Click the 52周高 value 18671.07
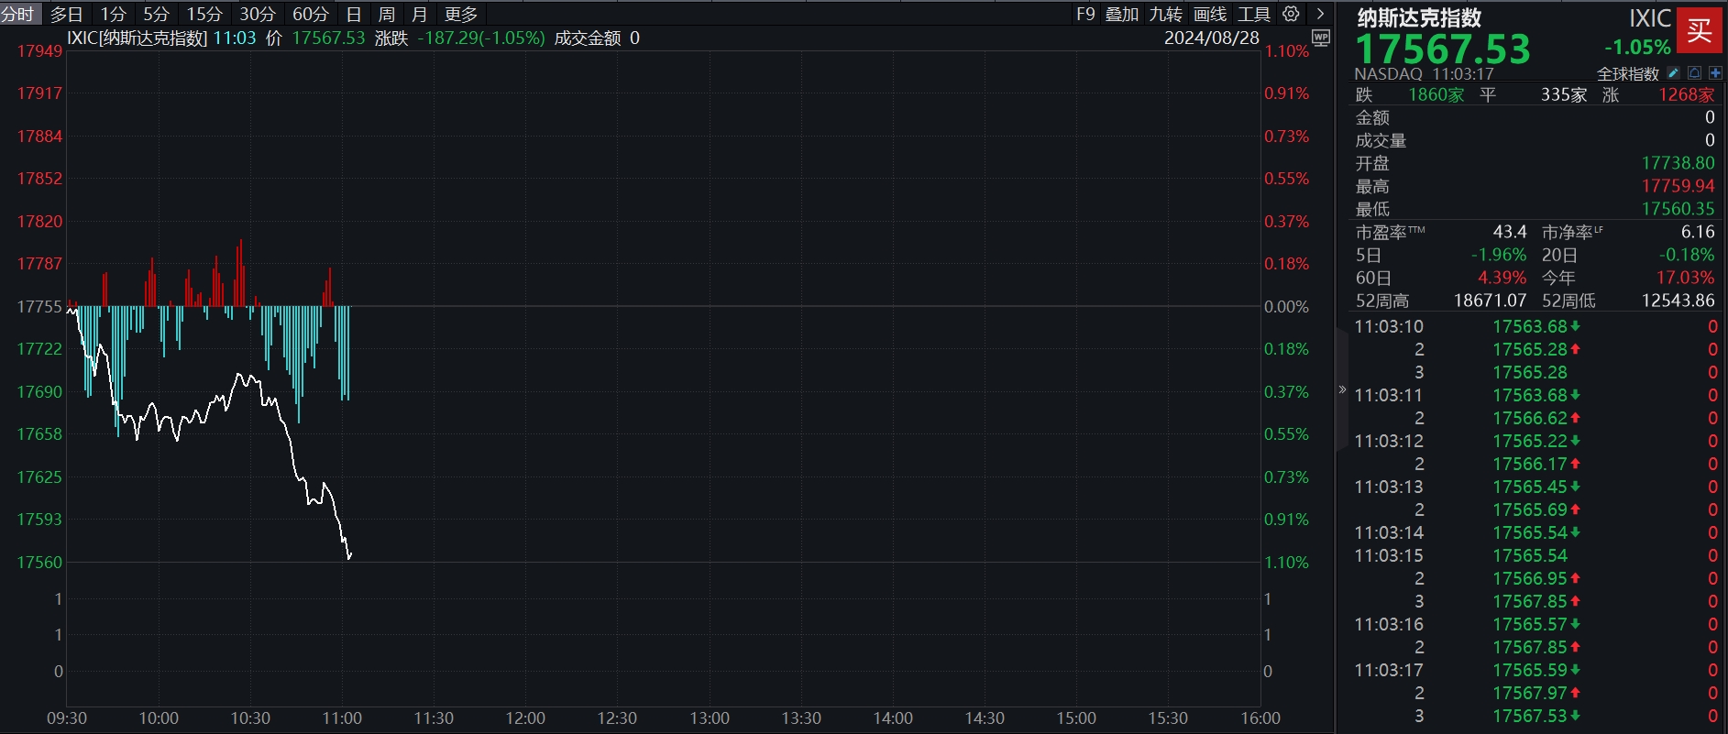1728x734 pixels. [x=1490, y=301]
